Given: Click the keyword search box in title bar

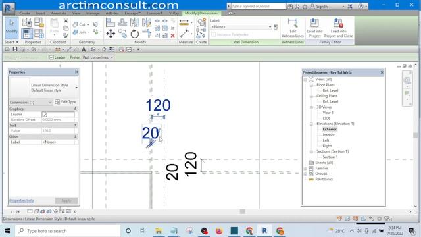Looking at the screenshot, I should (259, 6).
